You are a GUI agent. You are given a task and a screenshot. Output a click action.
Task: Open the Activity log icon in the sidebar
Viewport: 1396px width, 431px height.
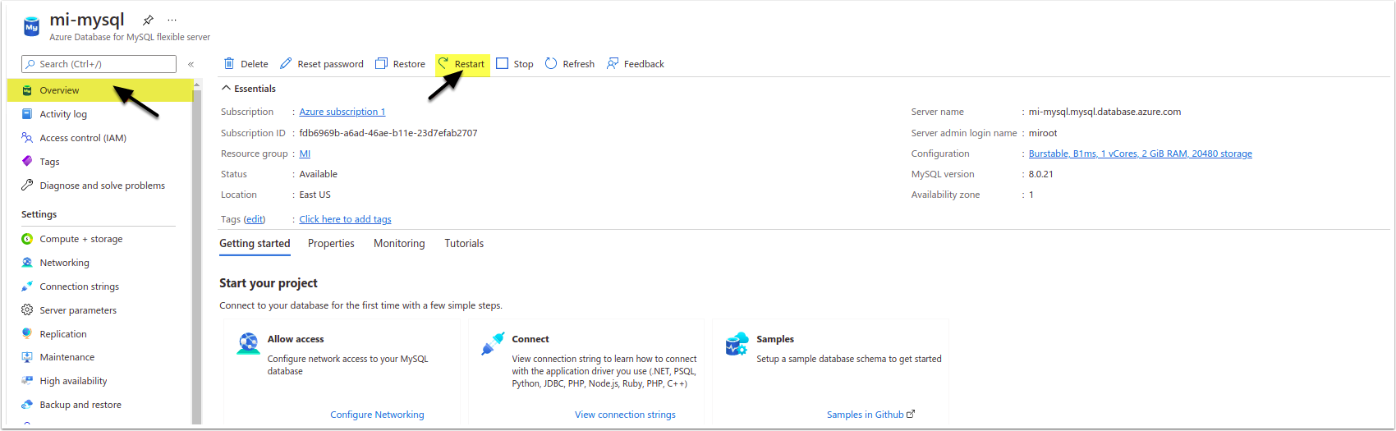[x=27, y=114]
